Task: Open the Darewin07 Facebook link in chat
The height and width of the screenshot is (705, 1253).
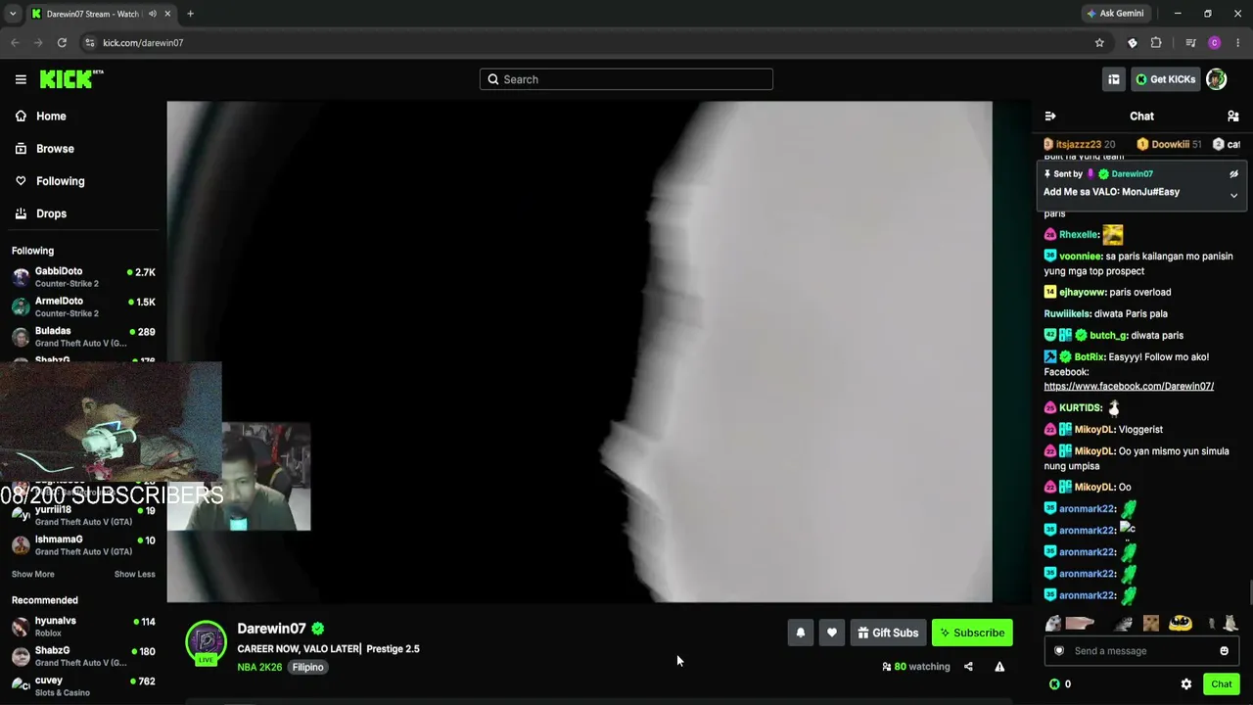Action: [1129, 387]
